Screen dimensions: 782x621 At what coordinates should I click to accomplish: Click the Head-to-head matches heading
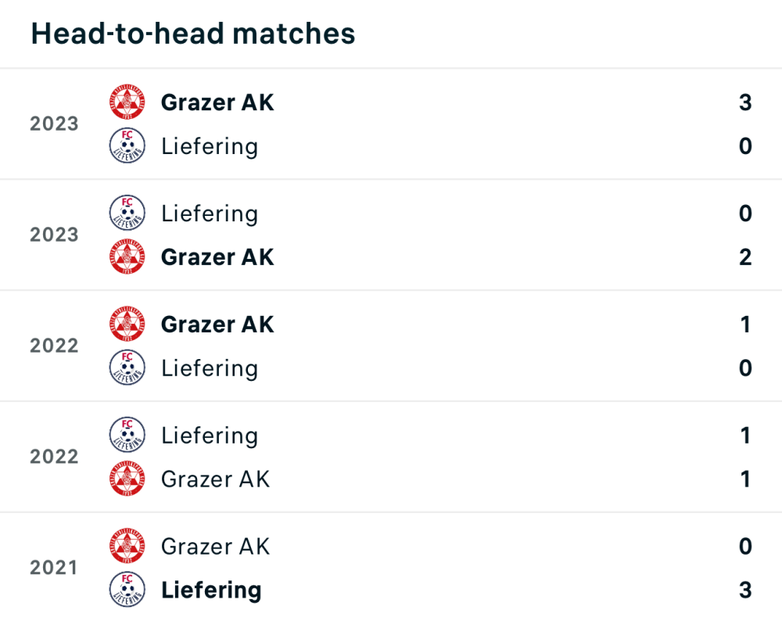193,34
